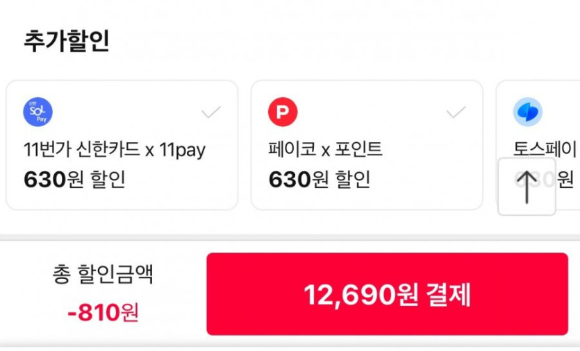Click the Shinhan SOL Pay logo icon
Viewport: 580px width, 351px height.
click(x=38, y=112)
